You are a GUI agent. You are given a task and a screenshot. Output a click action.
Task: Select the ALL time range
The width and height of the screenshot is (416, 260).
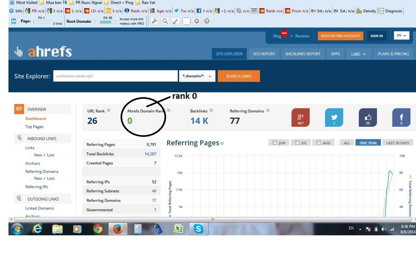tap(347, 143)
